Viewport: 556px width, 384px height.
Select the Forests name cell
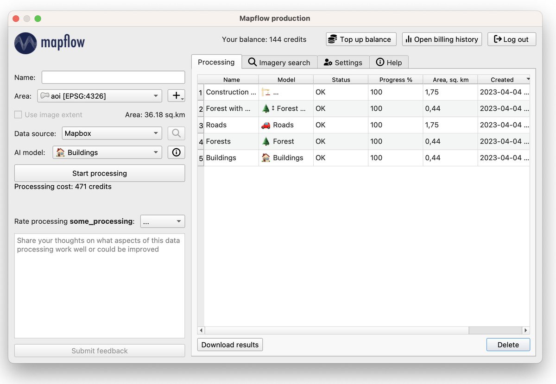[232, 141]
